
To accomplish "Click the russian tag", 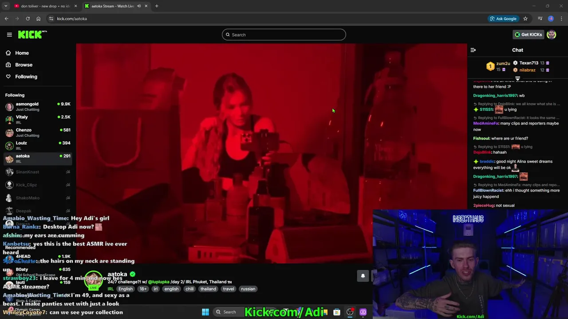I will [x=248, y=289].
